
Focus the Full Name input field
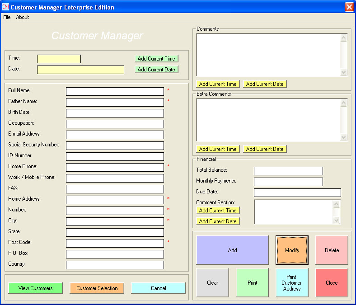(x=115, y=91)
